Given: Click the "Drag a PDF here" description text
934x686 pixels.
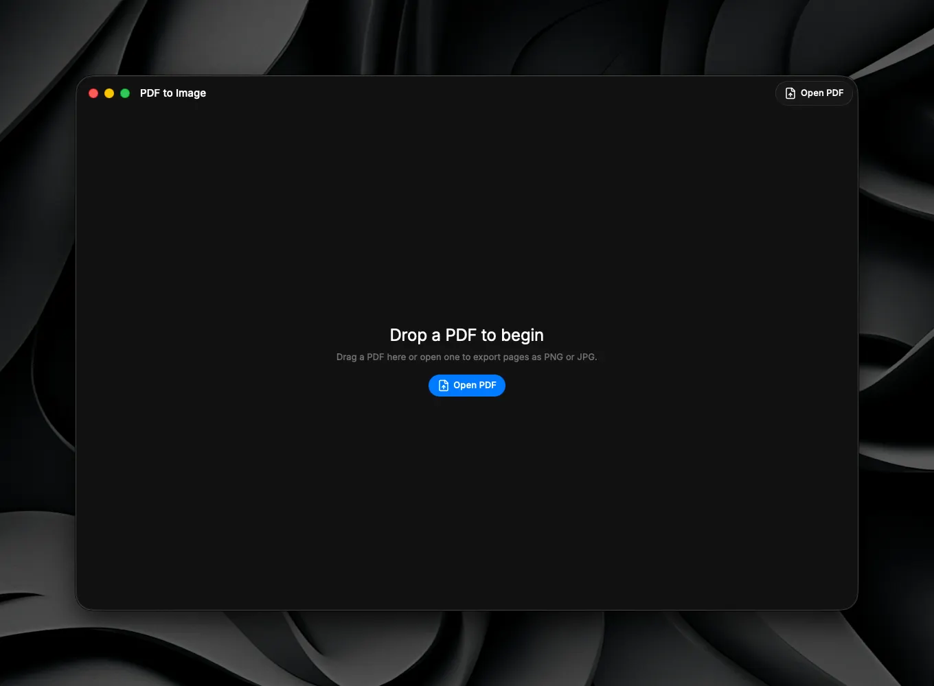Looking at the screenshot, I should pos(467,357).
